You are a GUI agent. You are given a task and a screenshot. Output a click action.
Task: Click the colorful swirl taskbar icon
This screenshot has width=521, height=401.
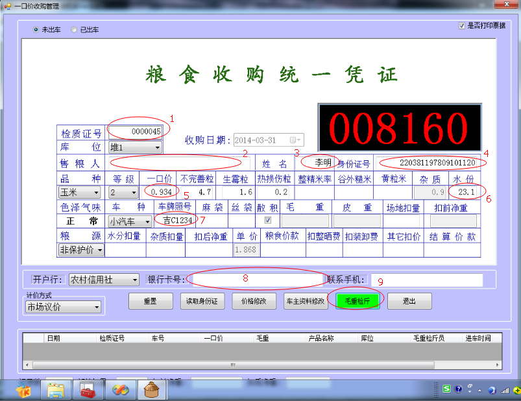point(121,390)
